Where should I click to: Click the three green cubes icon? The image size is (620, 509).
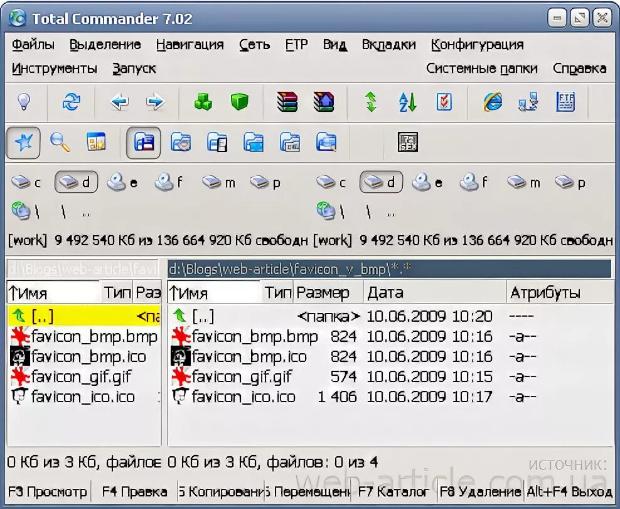point(203,102)
